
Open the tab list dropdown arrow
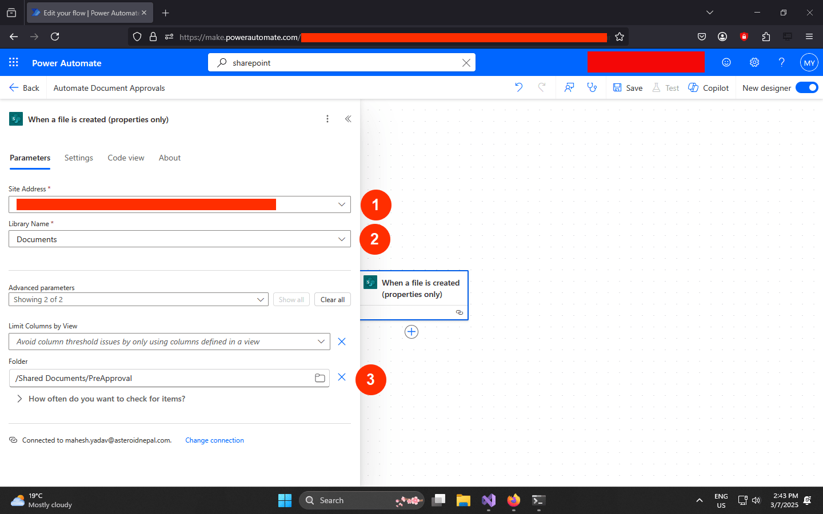pos(710,13)
